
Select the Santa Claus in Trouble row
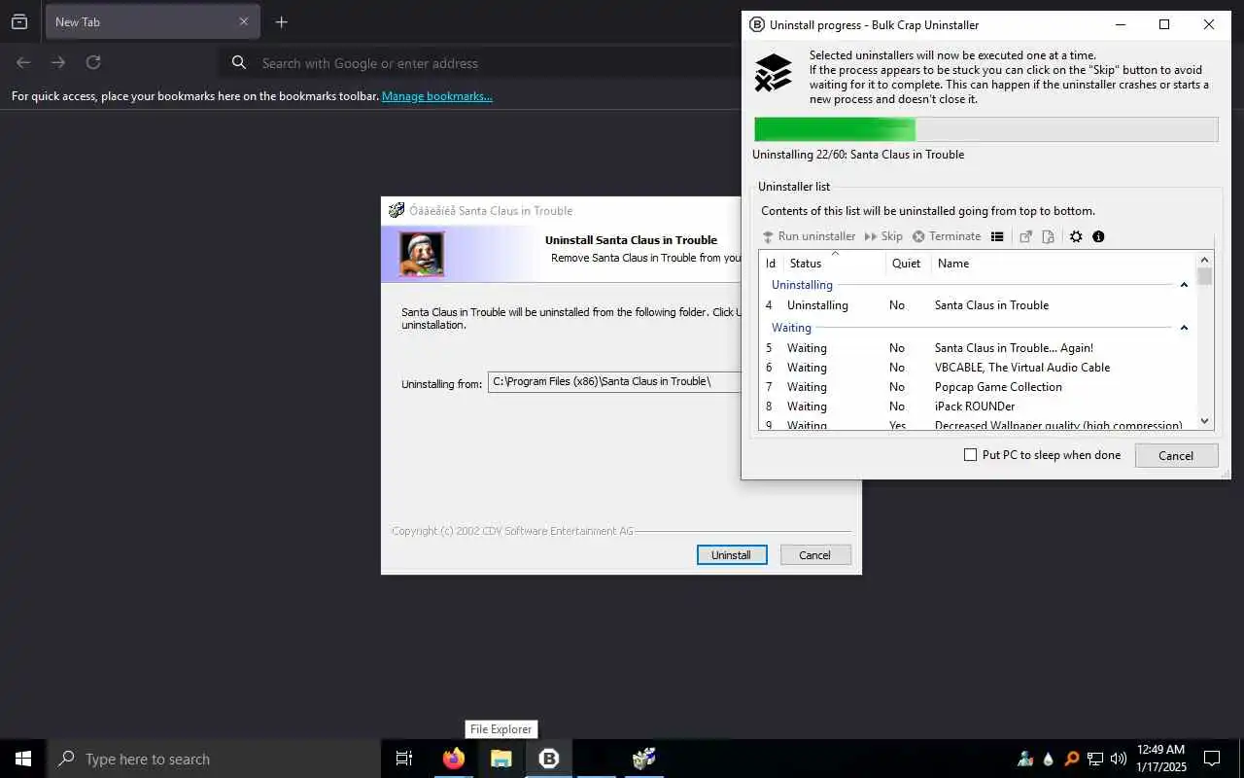point(978,305)
